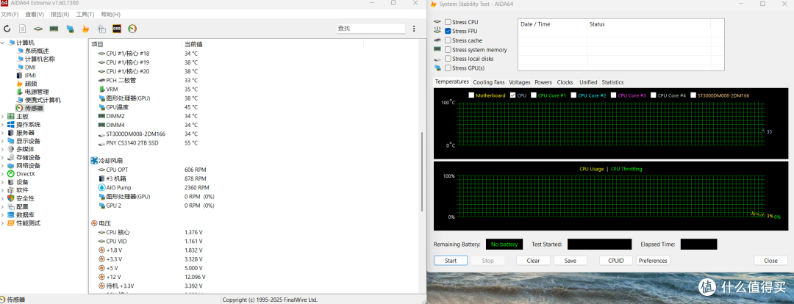Switch to the Statistics tab
The height and width of the screenshot is (304, 794).
[x=612, y=82]
